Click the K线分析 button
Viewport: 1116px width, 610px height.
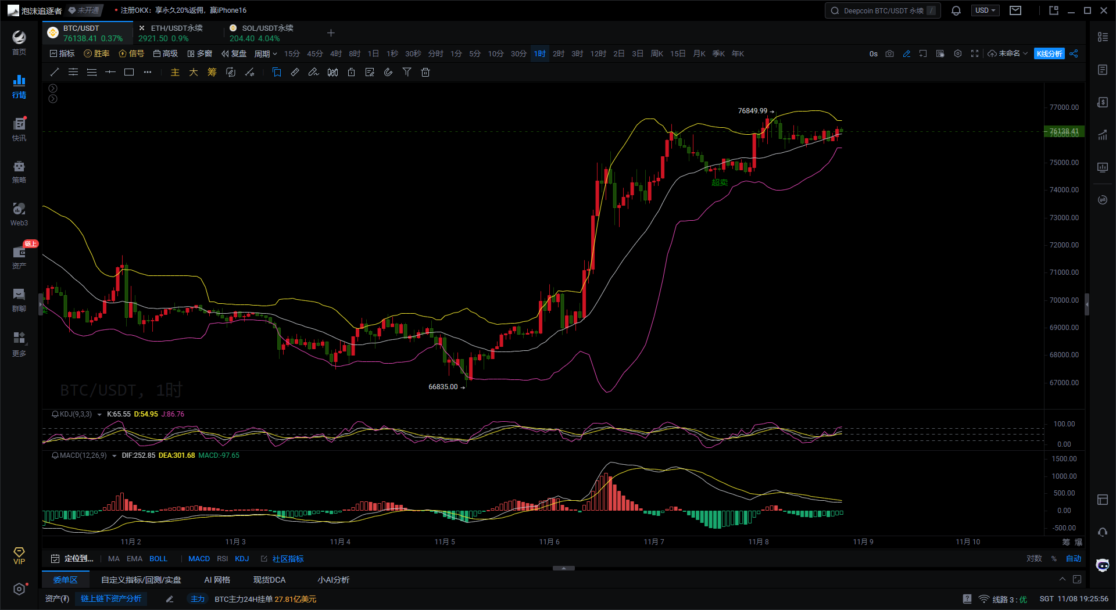point(1049,53)
